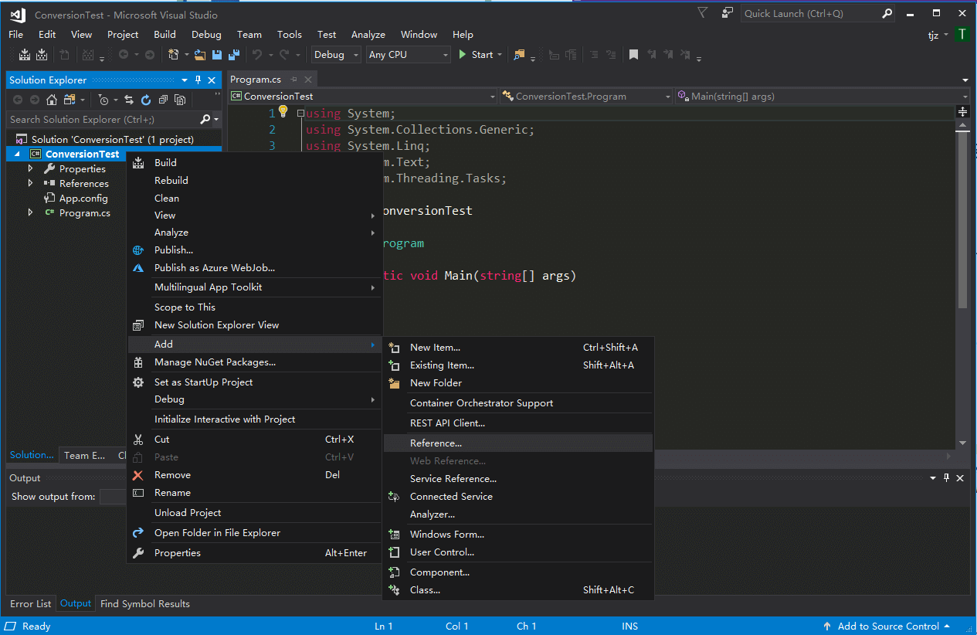Select Set as StartUp Project
Viewport: 977px width, 635px height.
255,382
